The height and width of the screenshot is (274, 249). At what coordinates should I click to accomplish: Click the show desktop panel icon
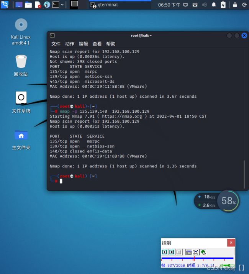coord(19,5)
